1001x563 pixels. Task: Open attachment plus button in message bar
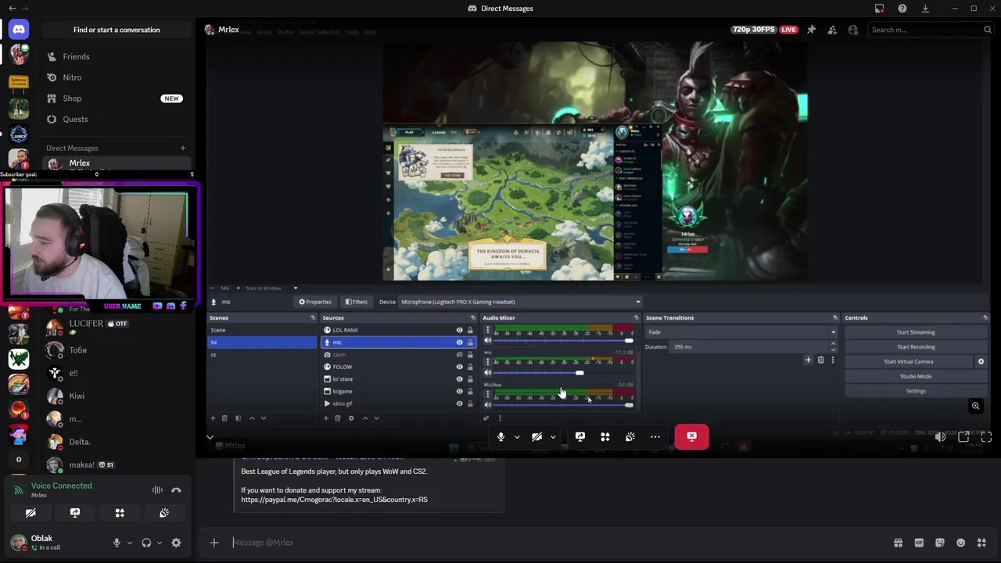214,543
